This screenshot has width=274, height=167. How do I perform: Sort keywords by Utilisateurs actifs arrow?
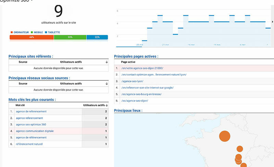tap(107, 105)
